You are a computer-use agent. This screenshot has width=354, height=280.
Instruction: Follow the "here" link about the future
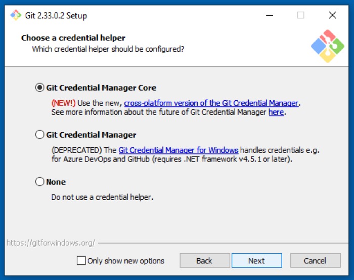coord(276,112)
